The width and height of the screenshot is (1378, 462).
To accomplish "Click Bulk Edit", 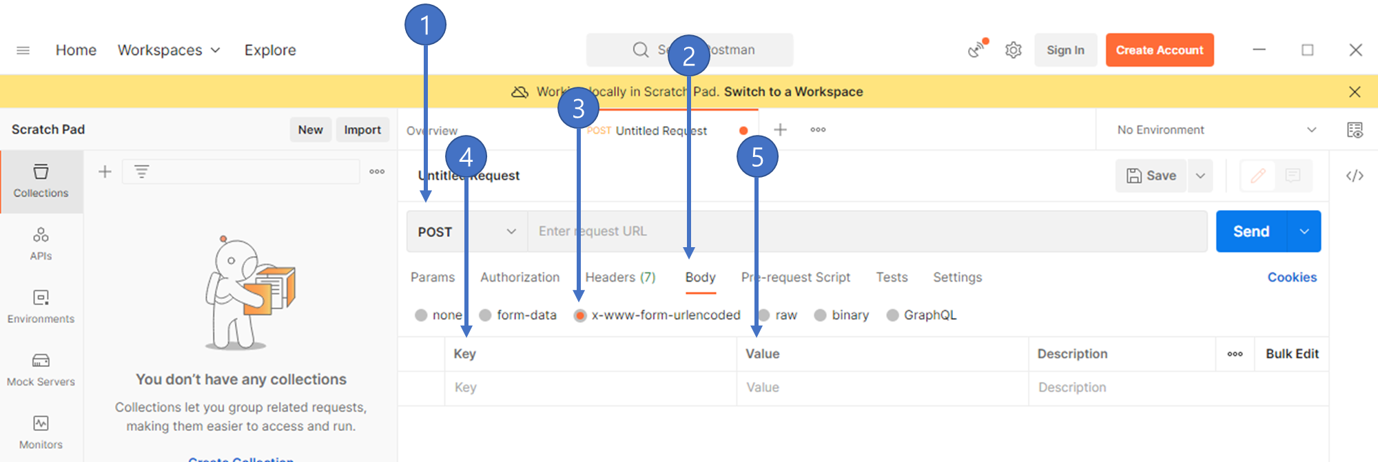I will 1292,353.
